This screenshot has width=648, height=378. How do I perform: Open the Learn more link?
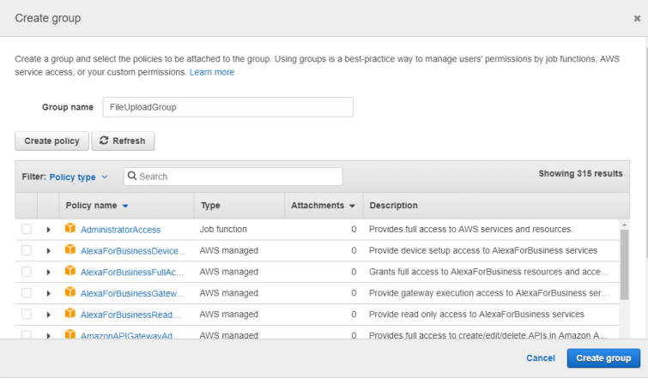pos(212,72)
